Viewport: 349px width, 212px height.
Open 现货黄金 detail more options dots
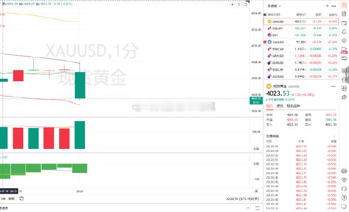click(333, 86)
